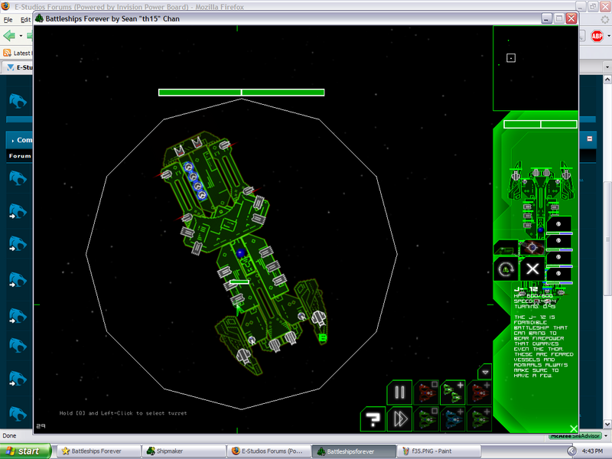The width and height of the screenshot is (612, 459).
Task: Switch to Shipmaker in the taskbar
Action: pyautogui.click(x=184, y=451)
